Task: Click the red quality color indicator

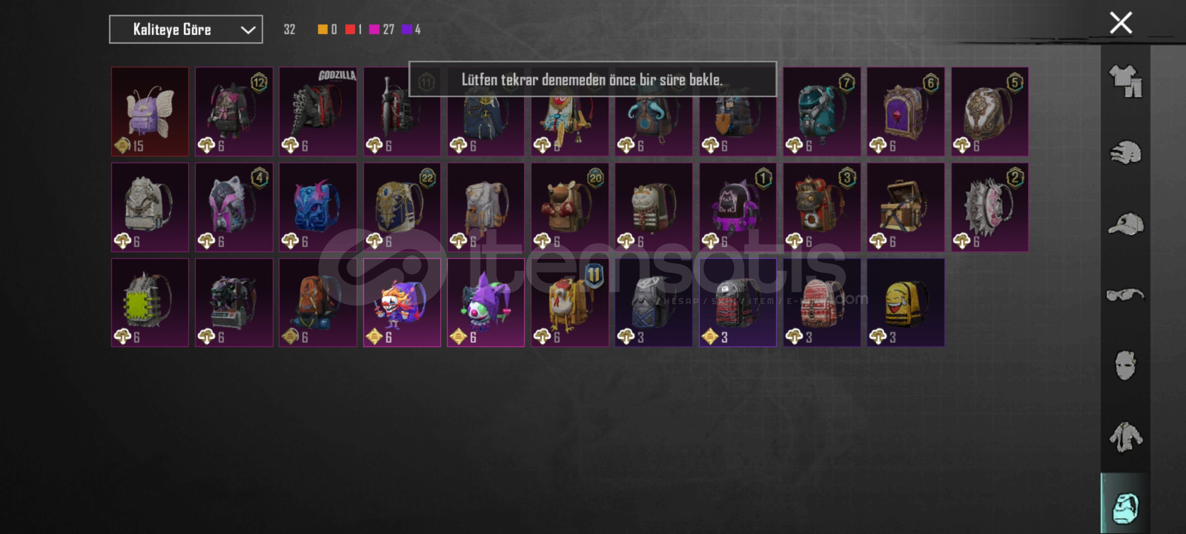Action: (x=350, y=30)
